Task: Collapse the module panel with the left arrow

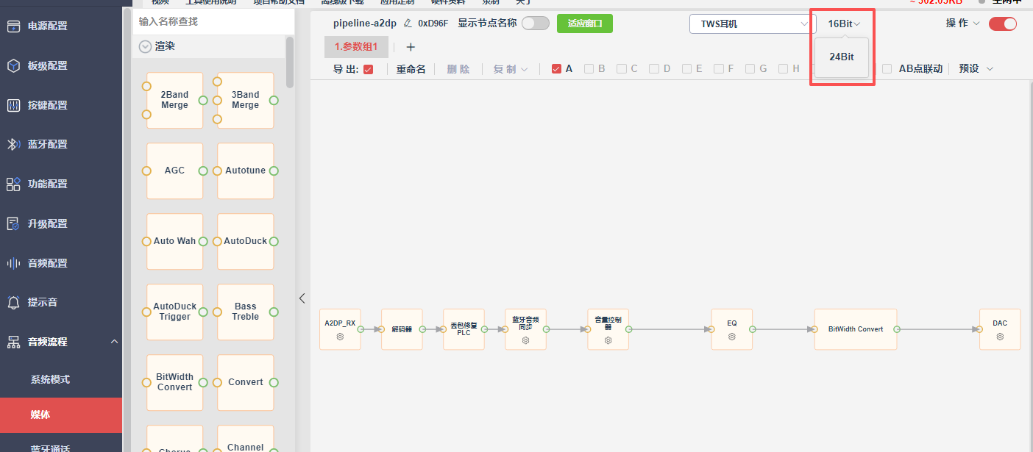Action: (302, 298)
